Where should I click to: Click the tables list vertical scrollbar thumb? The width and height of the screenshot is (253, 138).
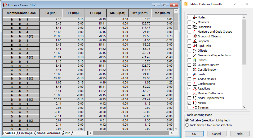(x=244, y=42)
